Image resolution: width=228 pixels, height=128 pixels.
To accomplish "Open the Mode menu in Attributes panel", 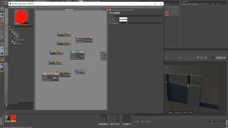I will [185, 4].
